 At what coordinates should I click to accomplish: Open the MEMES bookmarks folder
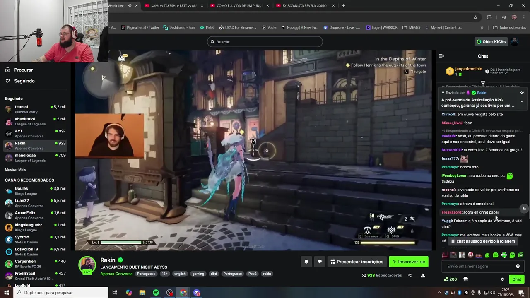click(410, 28)
